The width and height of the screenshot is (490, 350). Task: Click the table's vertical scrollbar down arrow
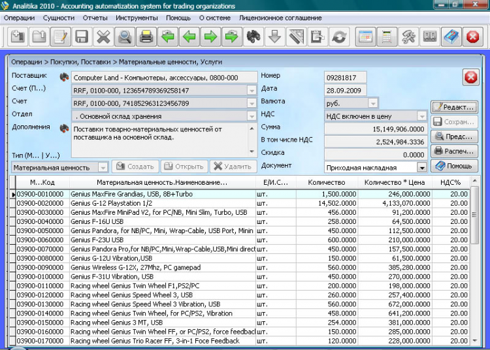coord(475,341)
